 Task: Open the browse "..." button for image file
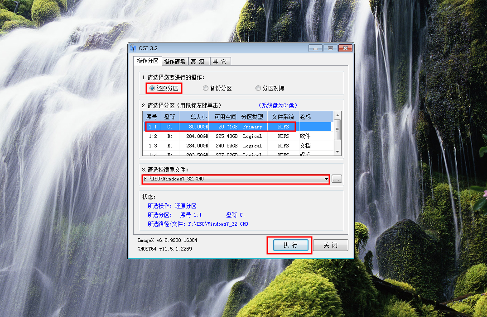coord(337,179)
